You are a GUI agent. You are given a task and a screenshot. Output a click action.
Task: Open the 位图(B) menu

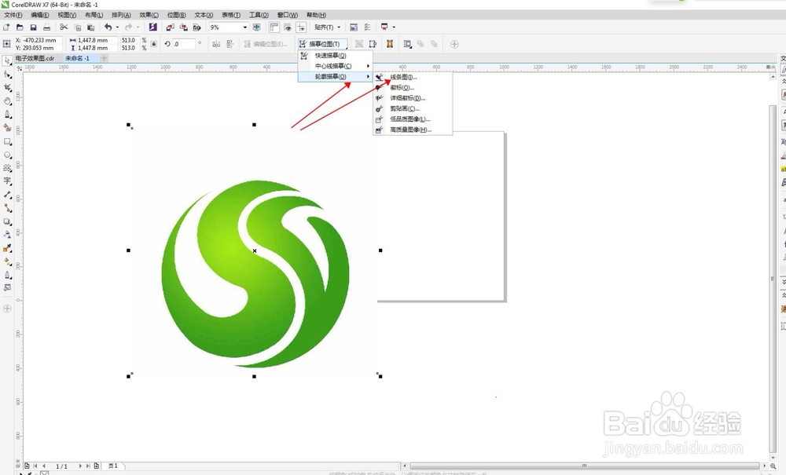coord(176,15)
